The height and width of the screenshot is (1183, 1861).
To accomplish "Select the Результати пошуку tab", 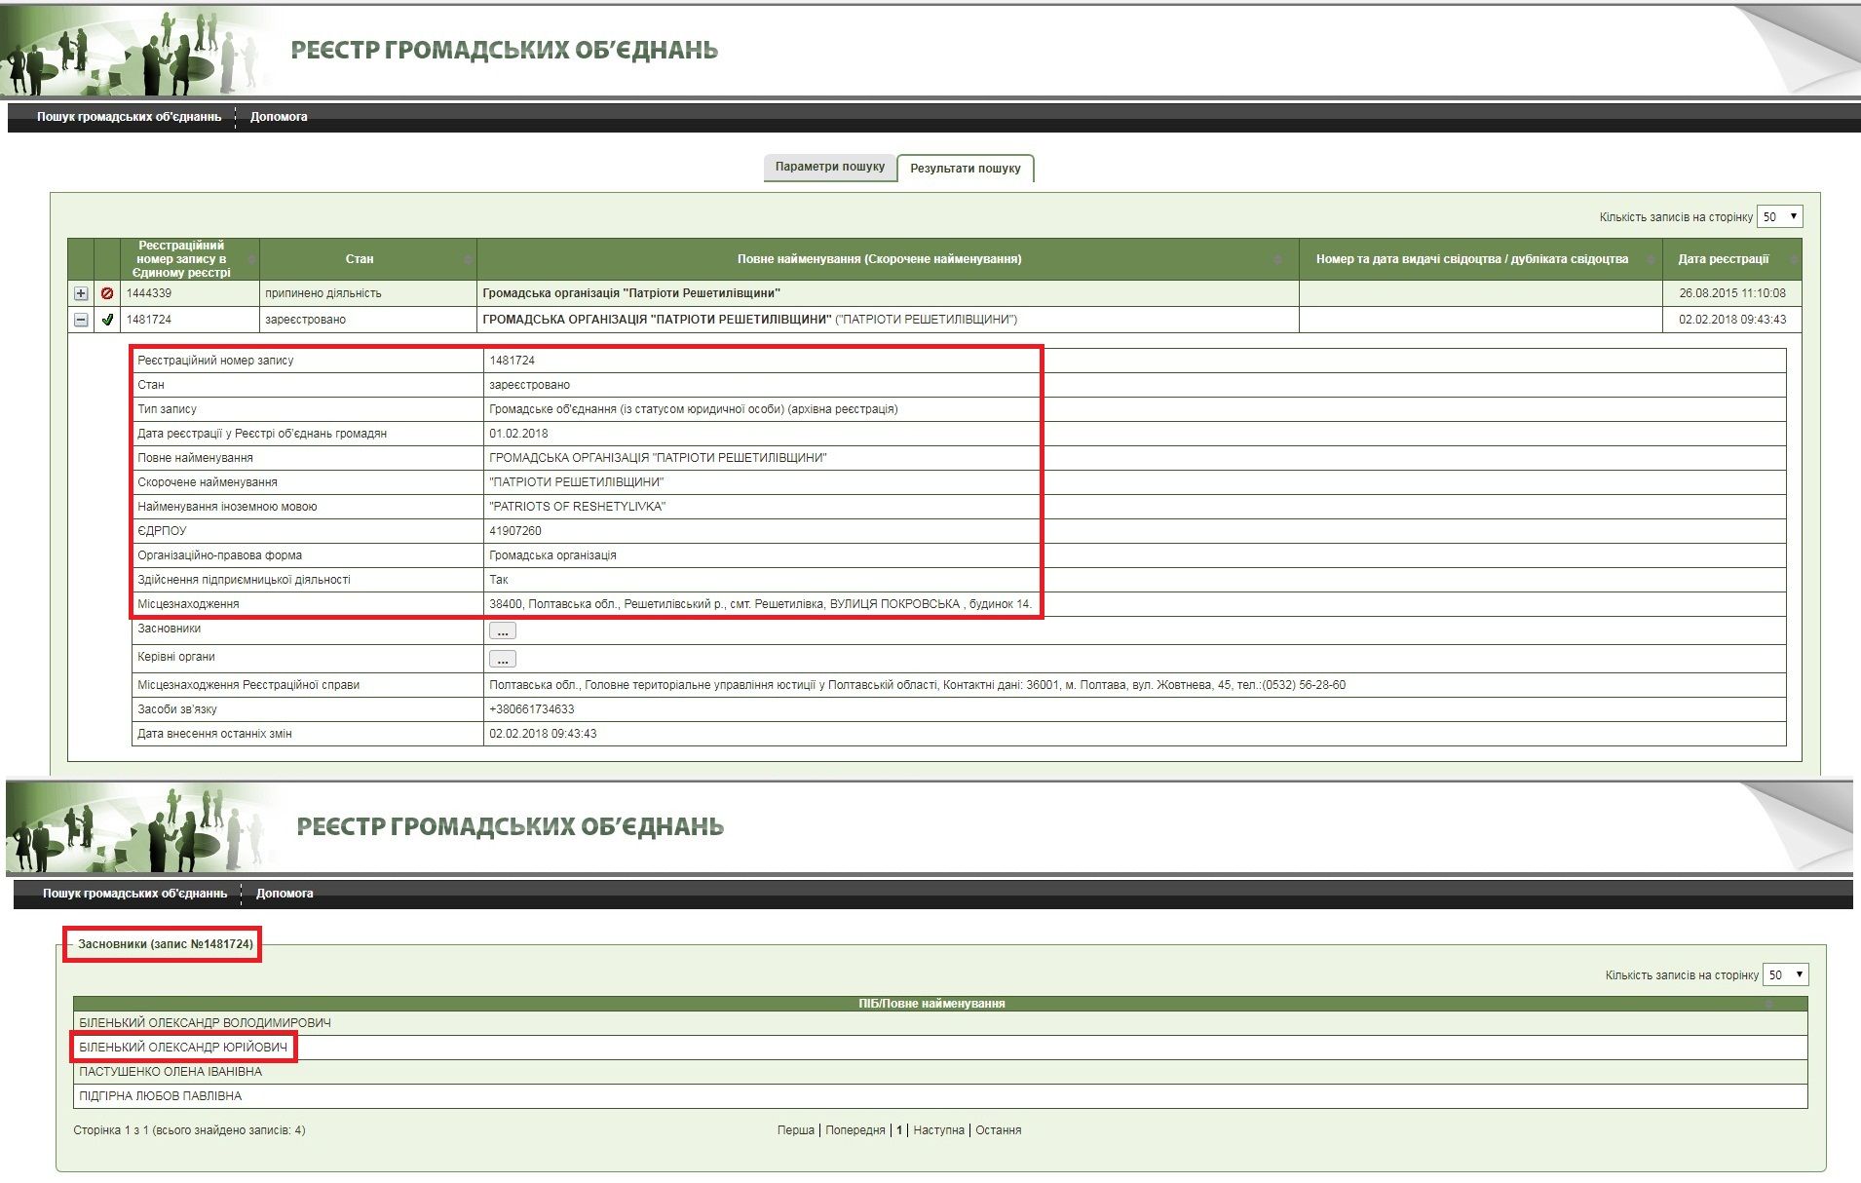I will (x=965, y=169).
